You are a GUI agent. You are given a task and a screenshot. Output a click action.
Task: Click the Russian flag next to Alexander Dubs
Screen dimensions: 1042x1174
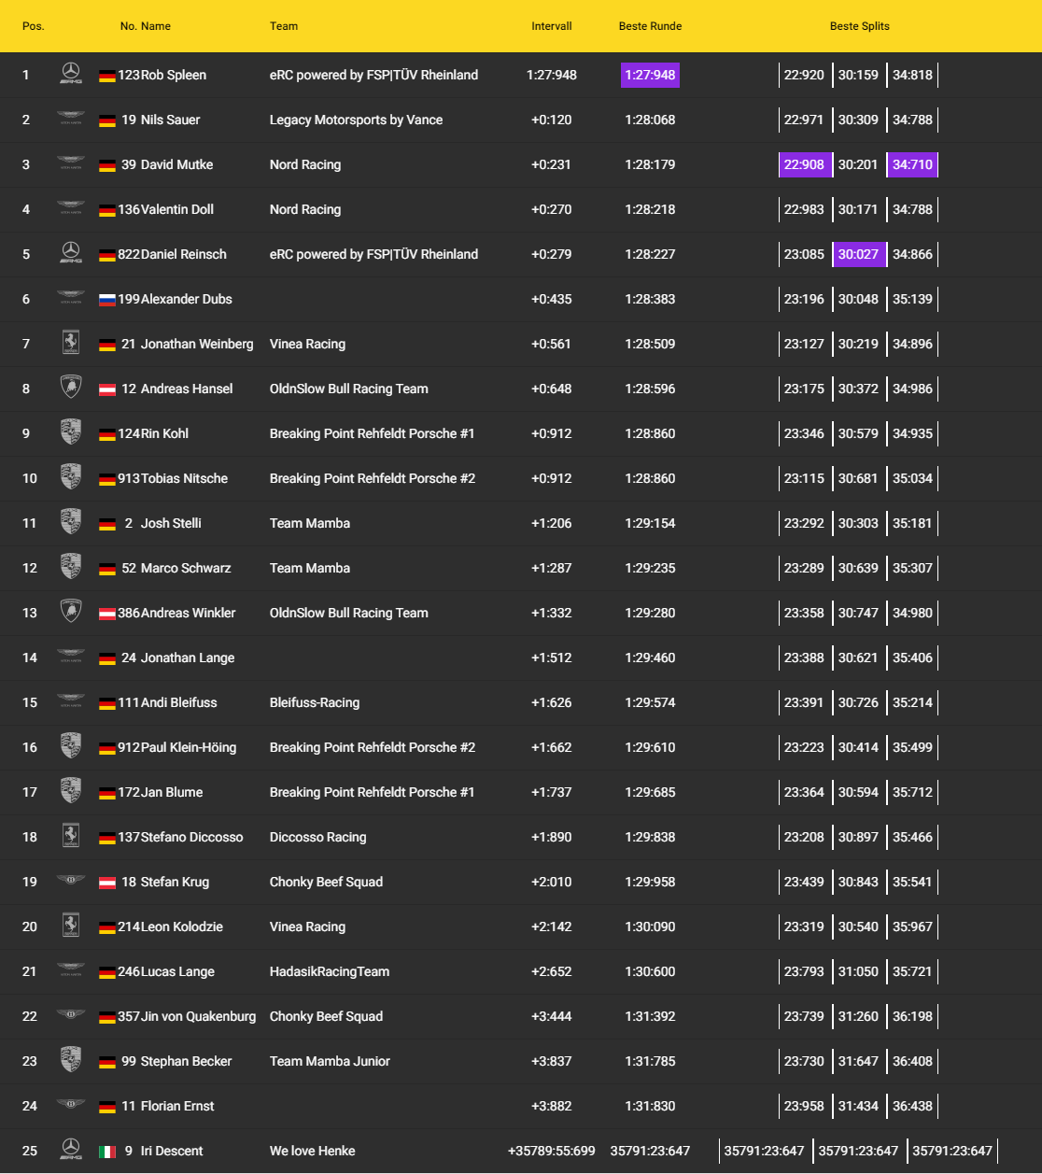[x=107, y=300]
